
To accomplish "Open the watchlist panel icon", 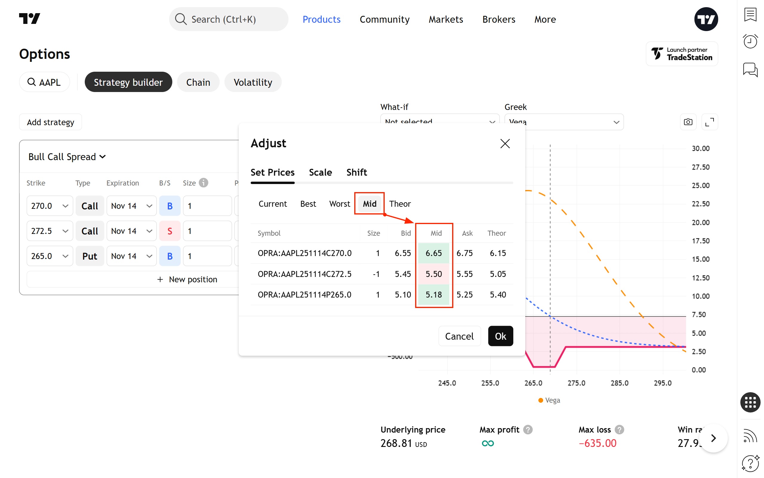I will [750, 15].
